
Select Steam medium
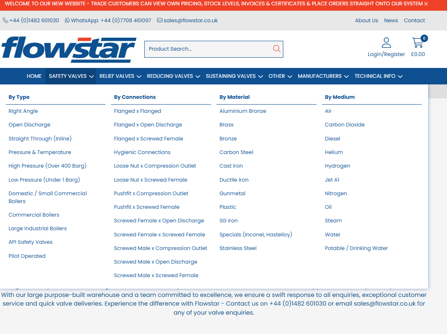click(333, 221)
